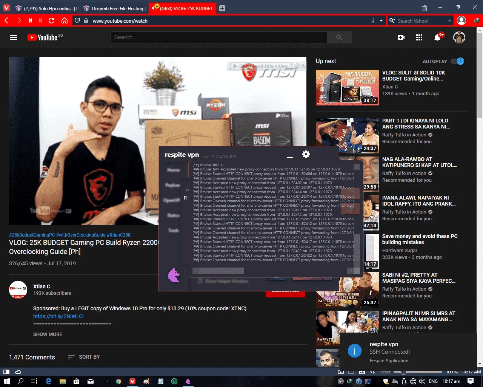Open Save money and avoid PC mistakes video

(x=420, y=239)
